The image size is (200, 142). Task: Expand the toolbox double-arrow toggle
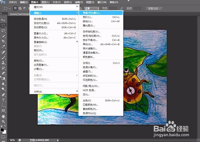[1, 13]
